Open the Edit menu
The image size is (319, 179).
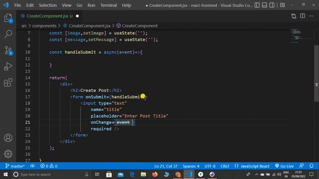click(x=30, y=5)
